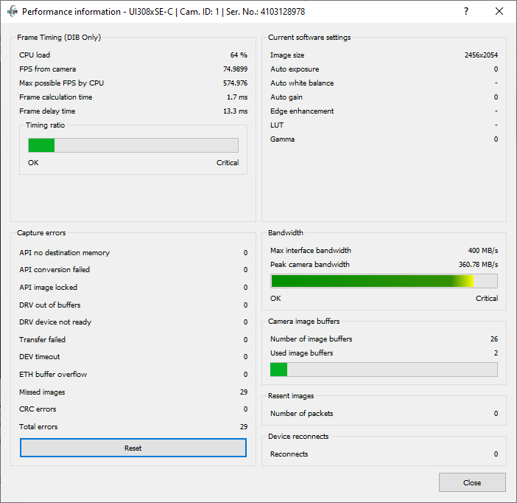Close the Performance information window with X

499,12
